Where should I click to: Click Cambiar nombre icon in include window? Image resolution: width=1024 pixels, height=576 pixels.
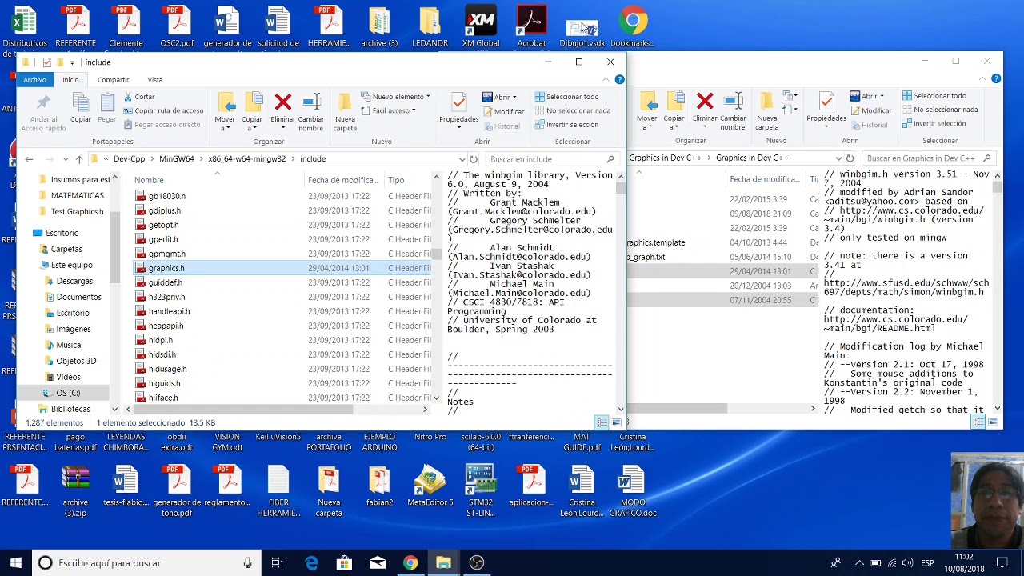(311, 102)
